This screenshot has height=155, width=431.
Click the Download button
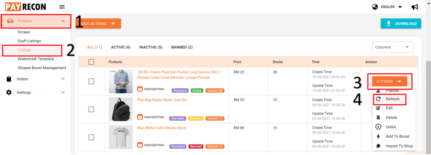tap(401, 24)
